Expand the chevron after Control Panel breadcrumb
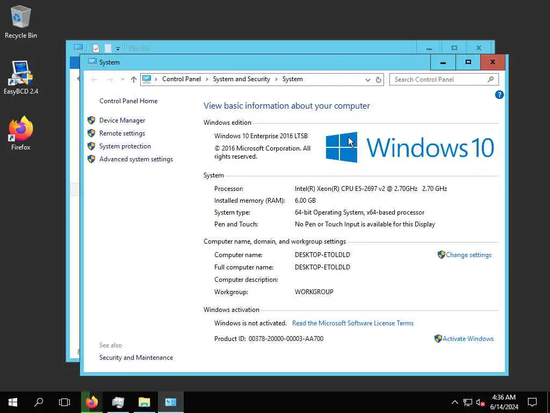Screen dimensions: 550x413 pos(207,80)
